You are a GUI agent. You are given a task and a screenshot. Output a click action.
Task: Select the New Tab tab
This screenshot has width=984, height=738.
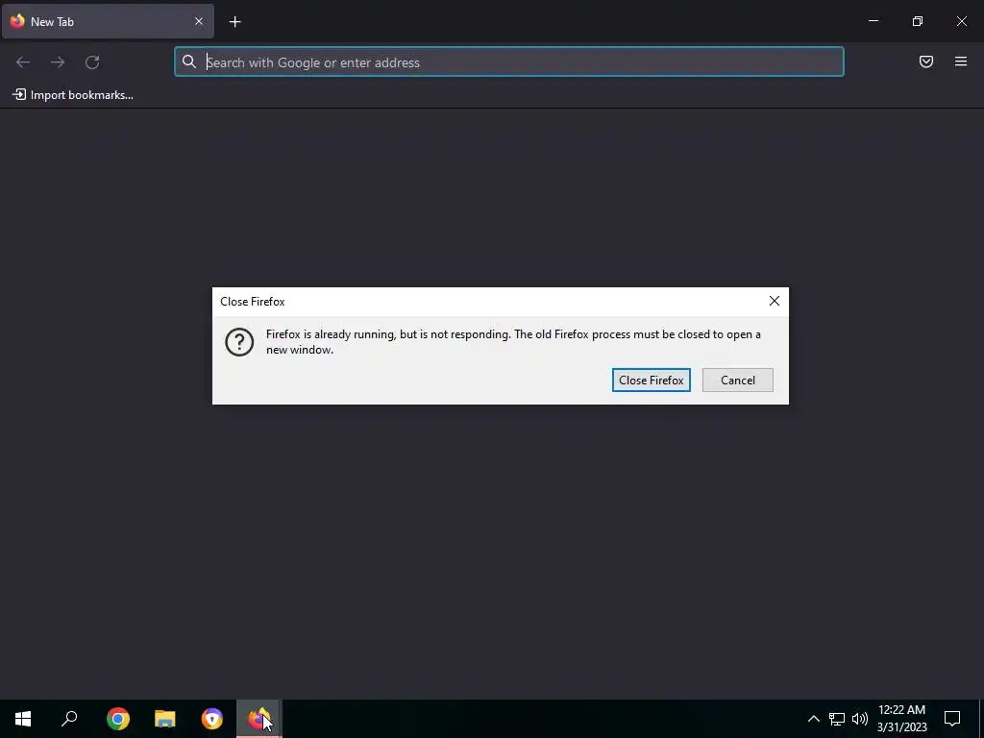[x=108, y=21]
